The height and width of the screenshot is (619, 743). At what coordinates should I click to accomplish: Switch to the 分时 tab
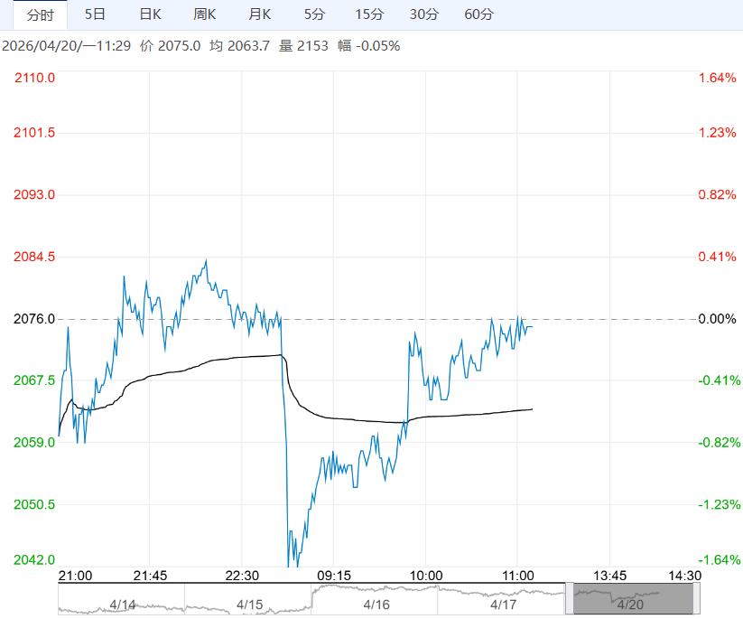(41, 14)
